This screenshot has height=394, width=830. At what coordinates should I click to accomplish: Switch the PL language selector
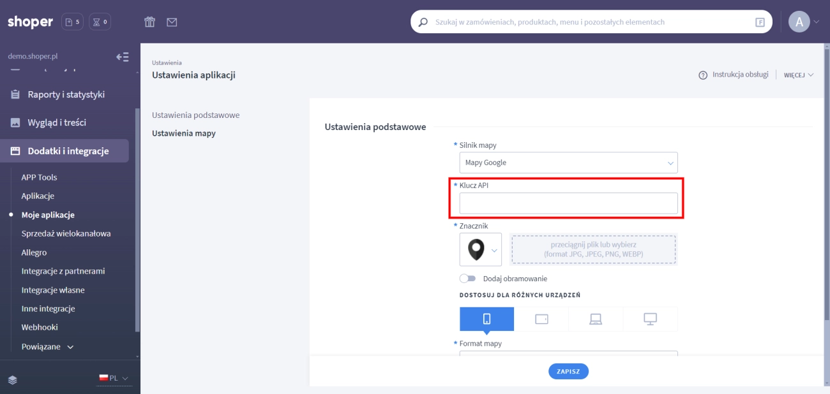[x=114, y=378]
